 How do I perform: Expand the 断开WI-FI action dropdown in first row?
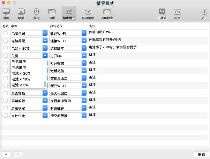(x=84, y=33)
